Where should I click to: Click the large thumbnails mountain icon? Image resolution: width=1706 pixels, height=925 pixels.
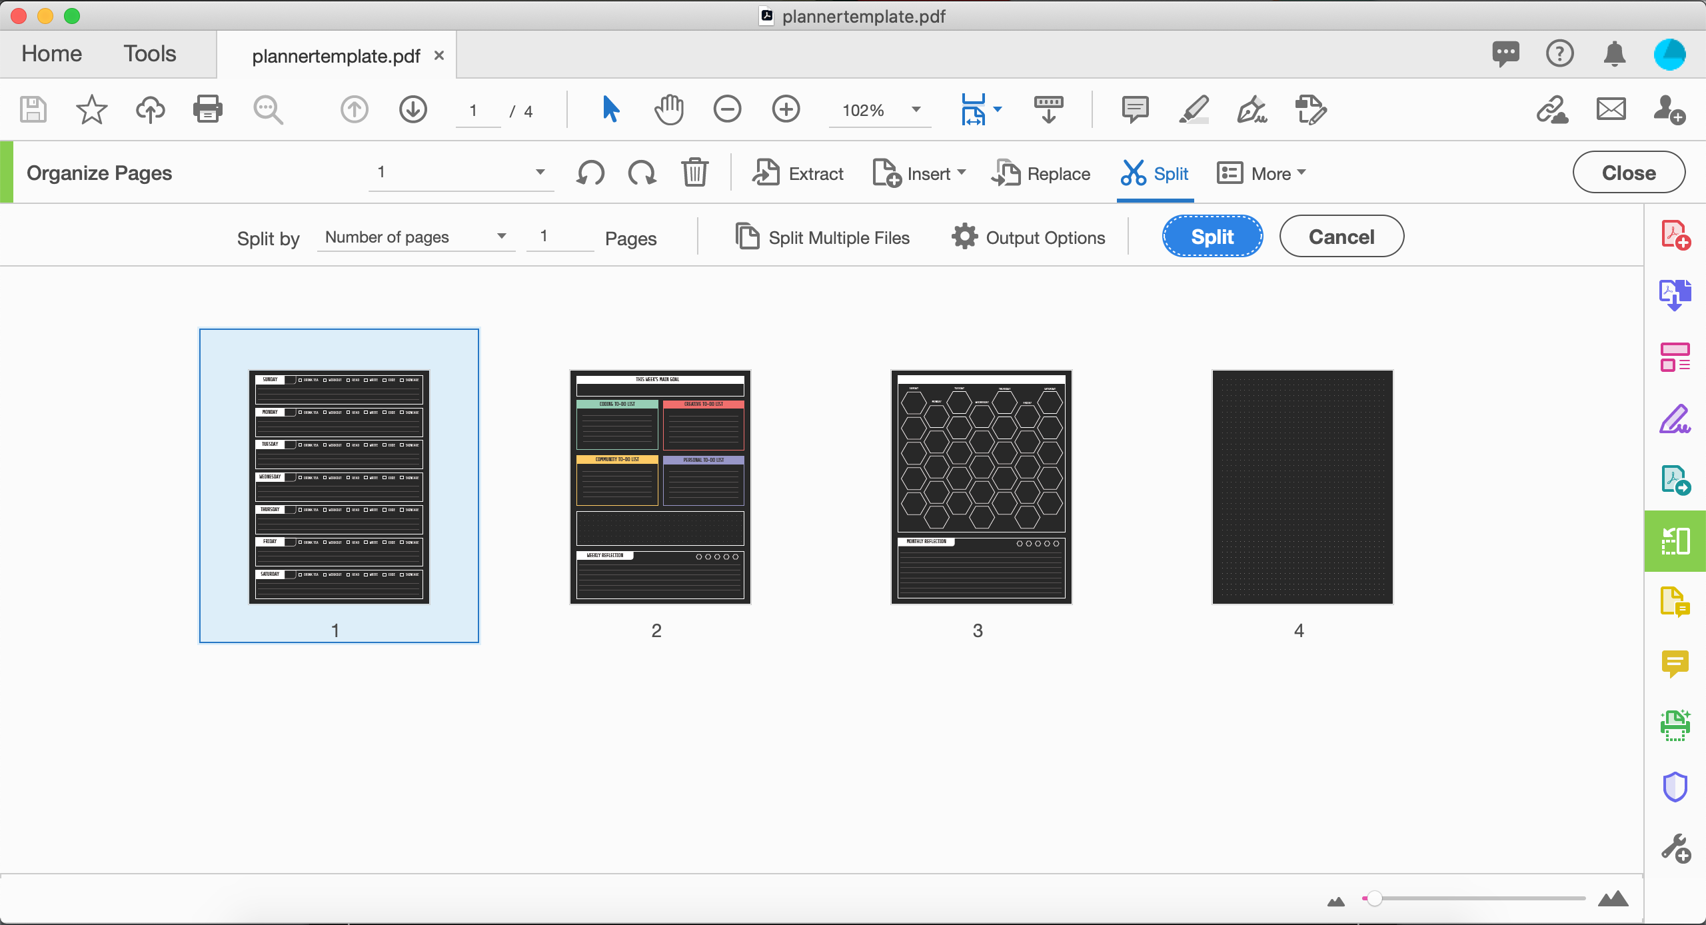point(1613,899)
